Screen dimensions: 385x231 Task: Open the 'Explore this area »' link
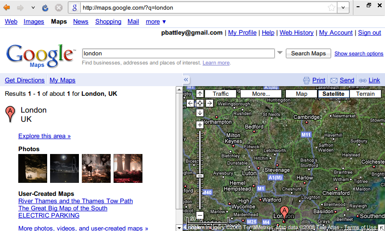[44, 136]
